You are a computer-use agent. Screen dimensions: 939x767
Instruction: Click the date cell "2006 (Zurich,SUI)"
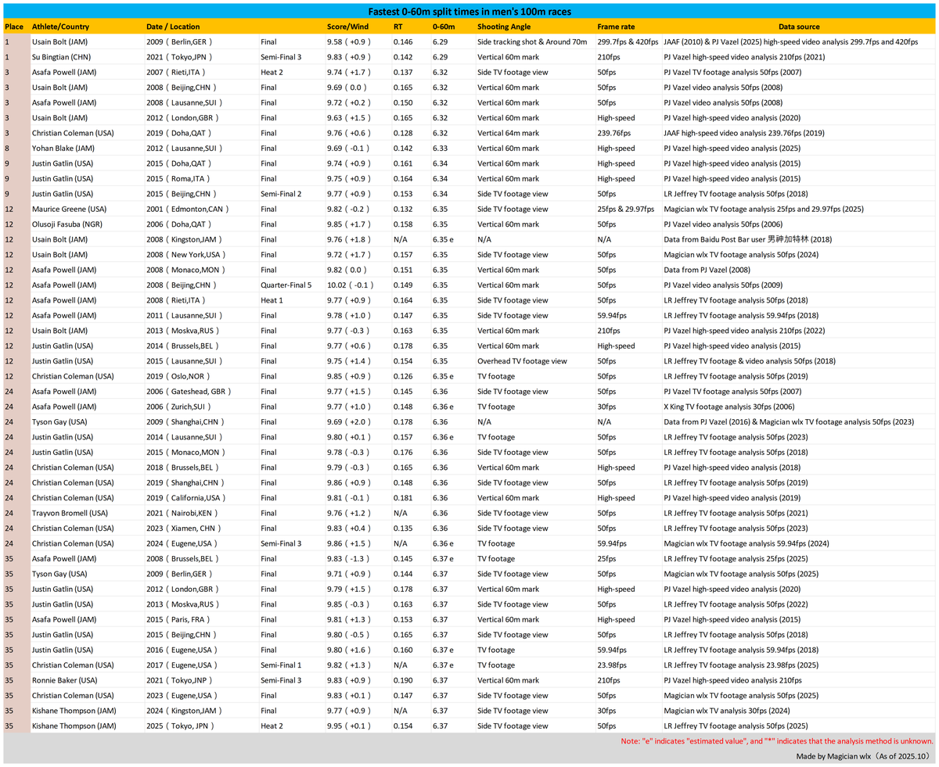pos(179,407)
